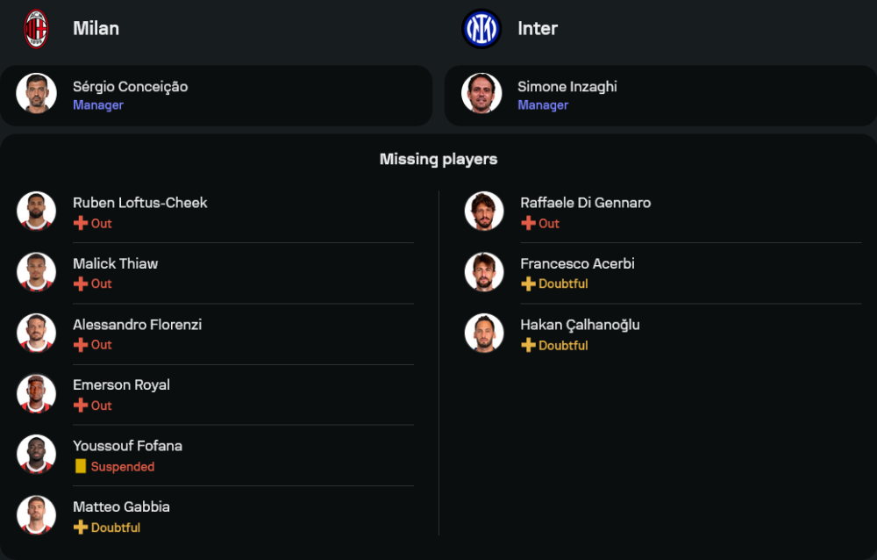Click the Sérgio Conceição manager name

click(x=130, y=87)
